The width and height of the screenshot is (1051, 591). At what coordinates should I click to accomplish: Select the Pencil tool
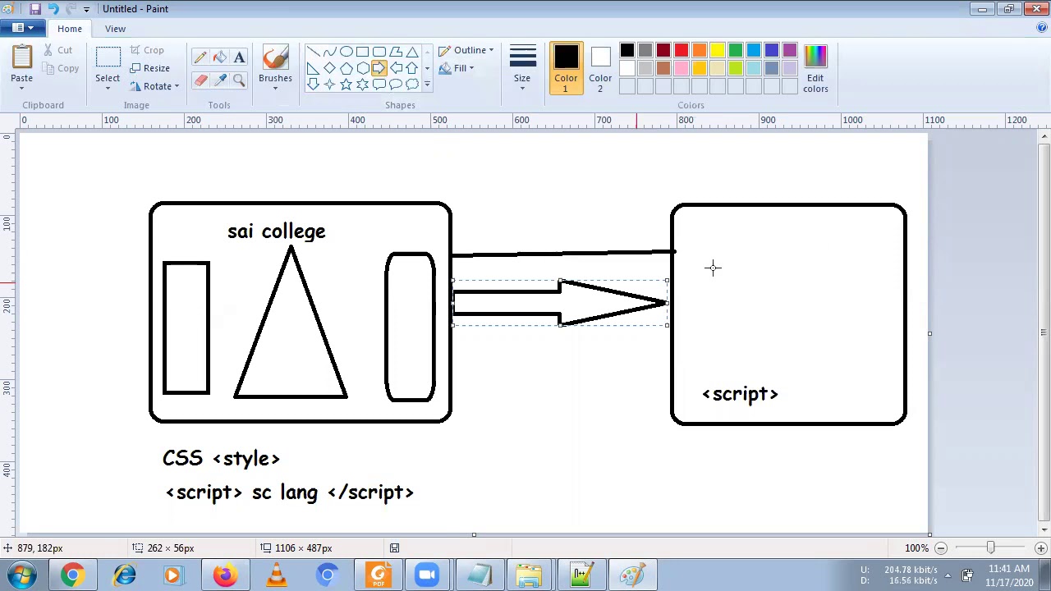[200, 57]
